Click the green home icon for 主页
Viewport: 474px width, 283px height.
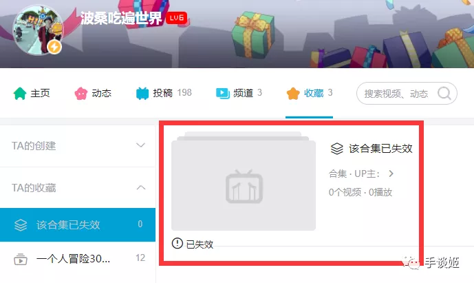tap(20, 93)
